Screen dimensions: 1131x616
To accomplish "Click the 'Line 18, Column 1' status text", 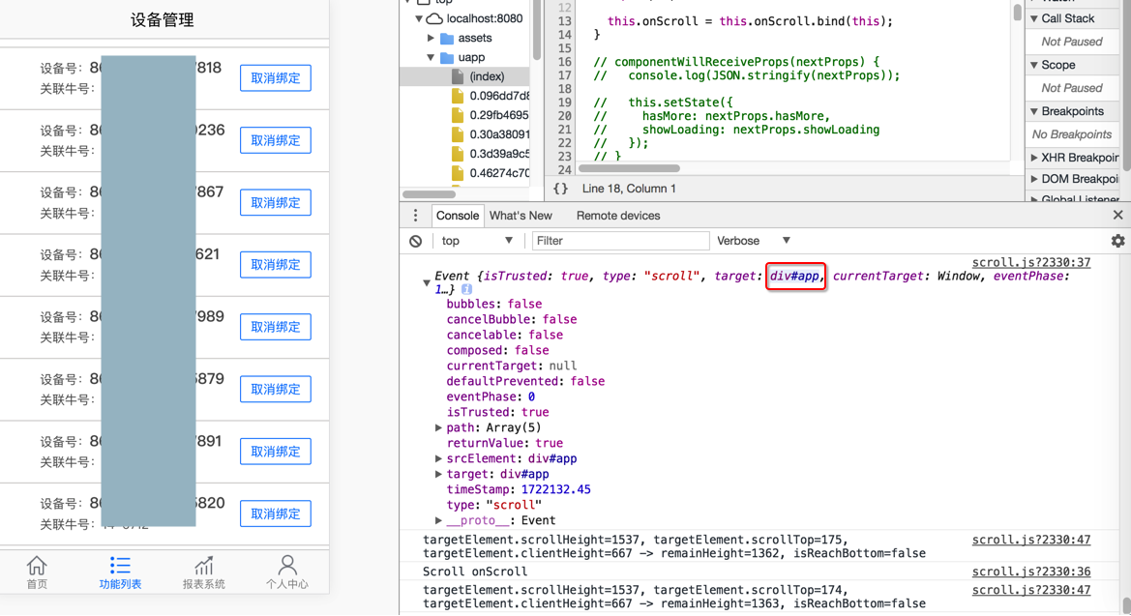I will (x=629, y=189).
